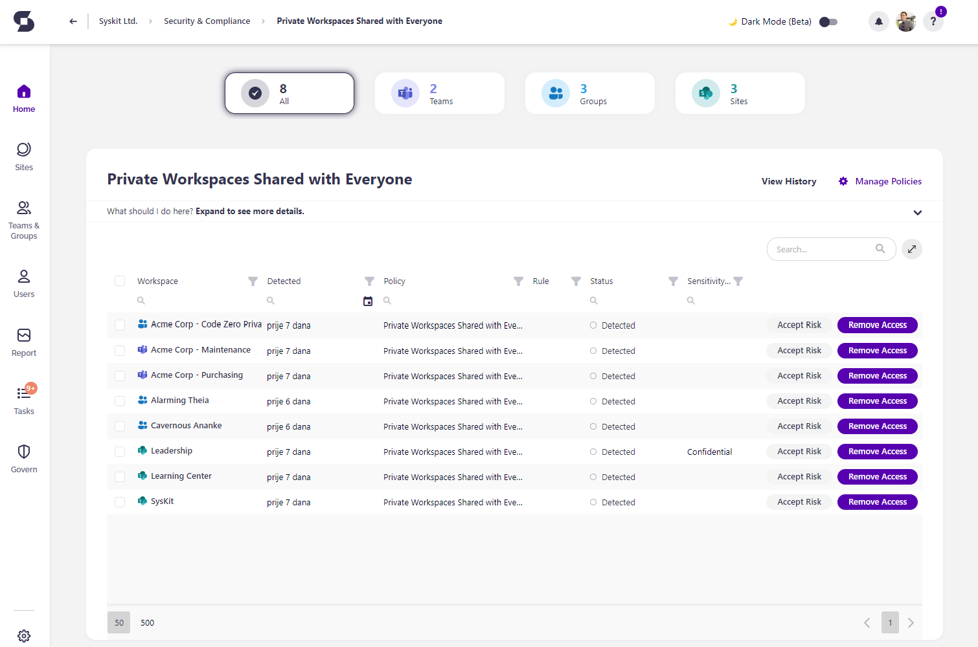Open the Rule column filter
This screenshot has width=978, height=647.
tap(576, 281)
